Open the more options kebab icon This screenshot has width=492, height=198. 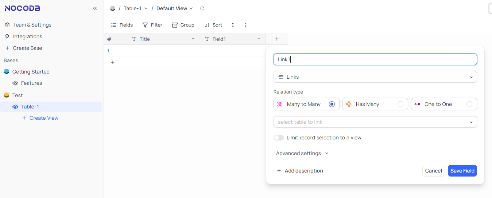pyautogui.click(x=246, y=25)
